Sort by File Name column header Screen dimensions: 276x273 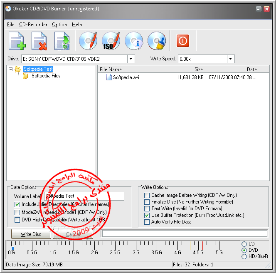tap(125, 69)
